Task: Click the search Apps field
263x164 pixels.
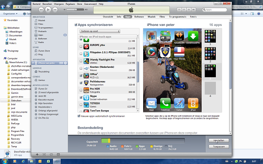Action: [x=214, y=10]
